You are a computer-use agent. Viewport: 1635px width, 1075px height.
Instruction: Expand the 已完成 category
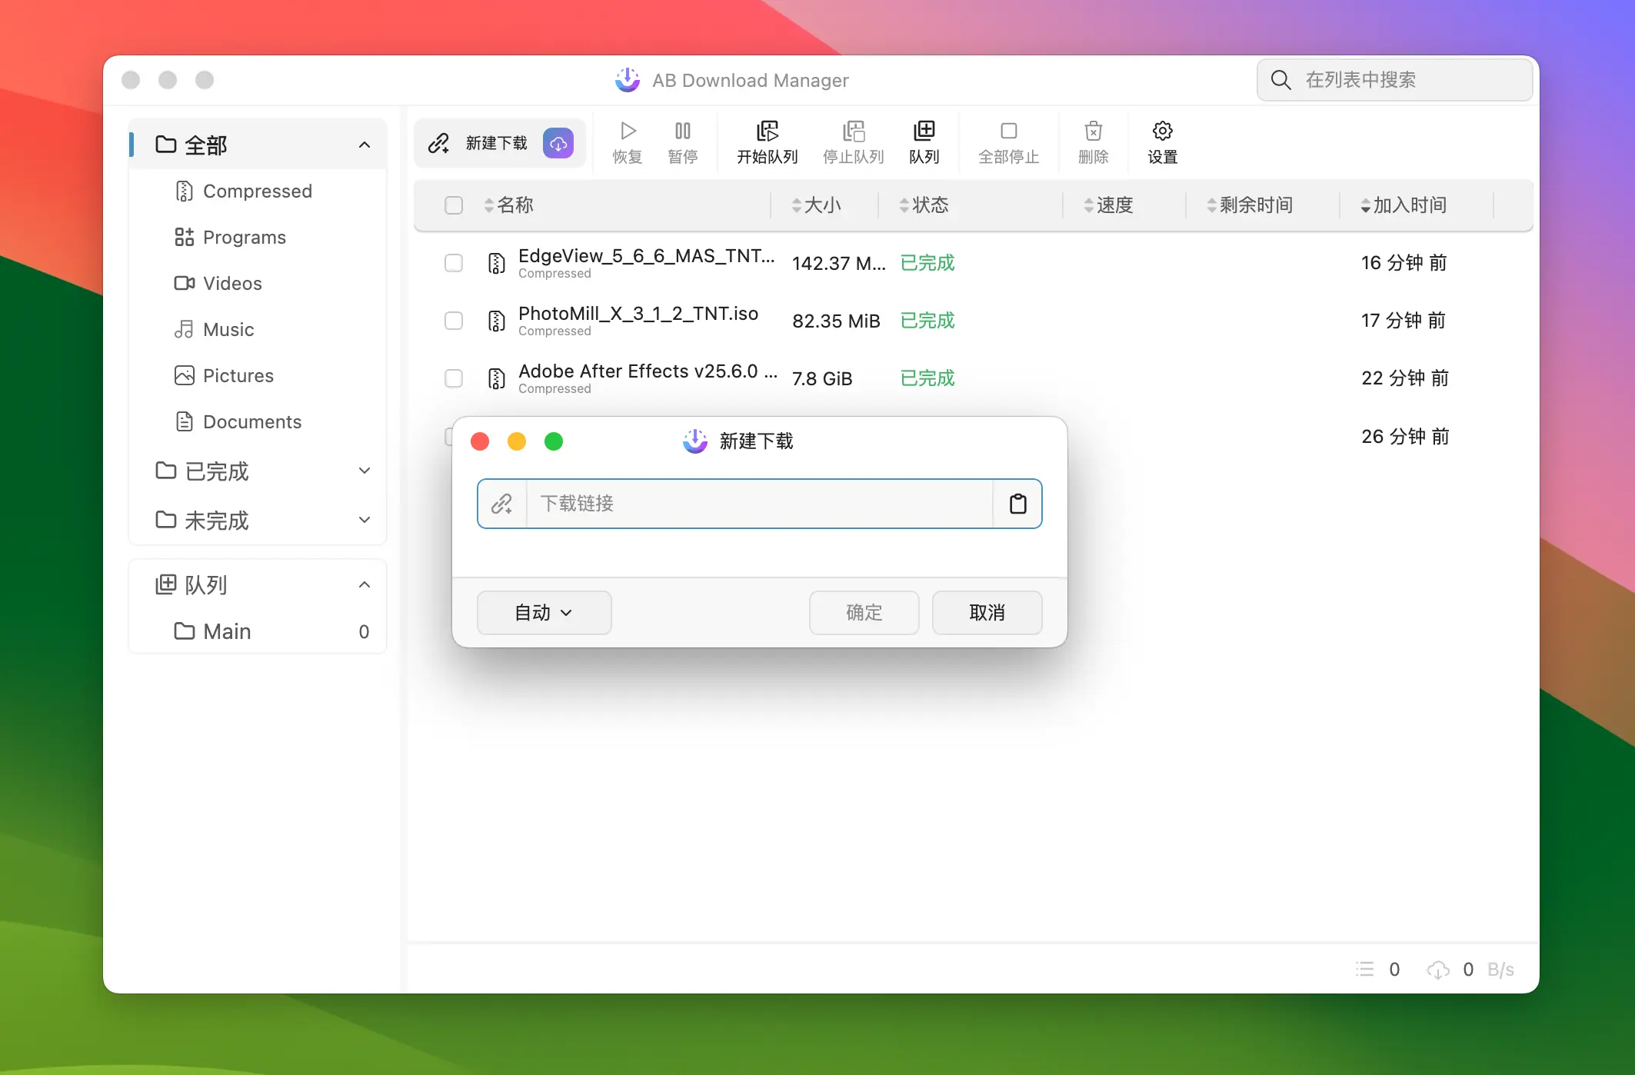coord(365,471)
